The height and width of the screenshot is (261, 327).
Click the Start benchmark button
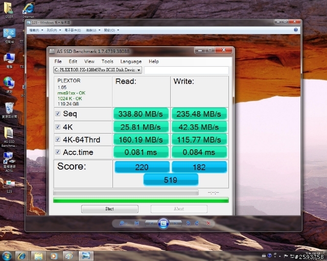click(x=110, y=209)
